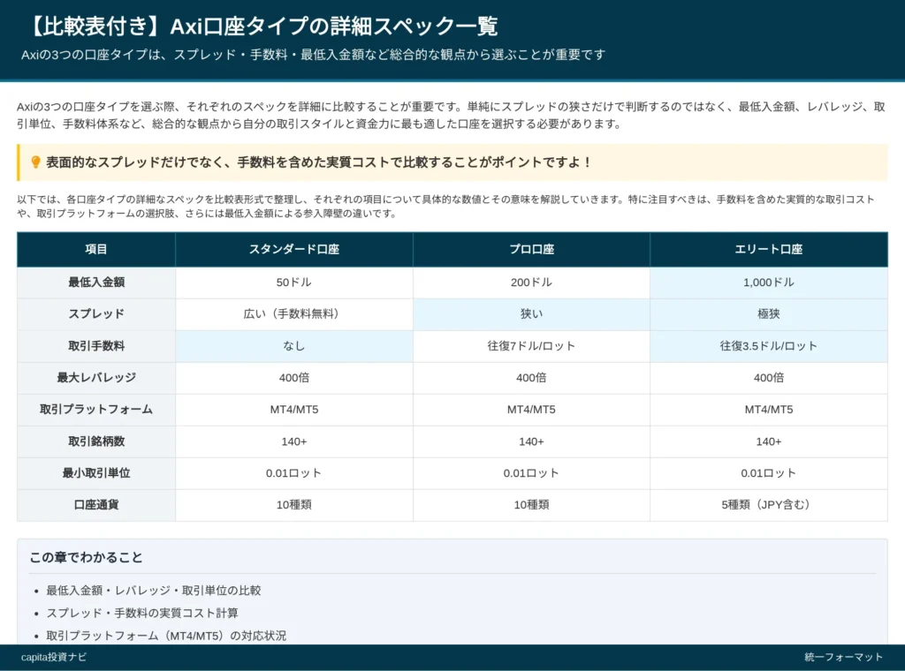Click 10種類 in the スタンダード口座 column

pyautogui.click(x=294, y=505)
